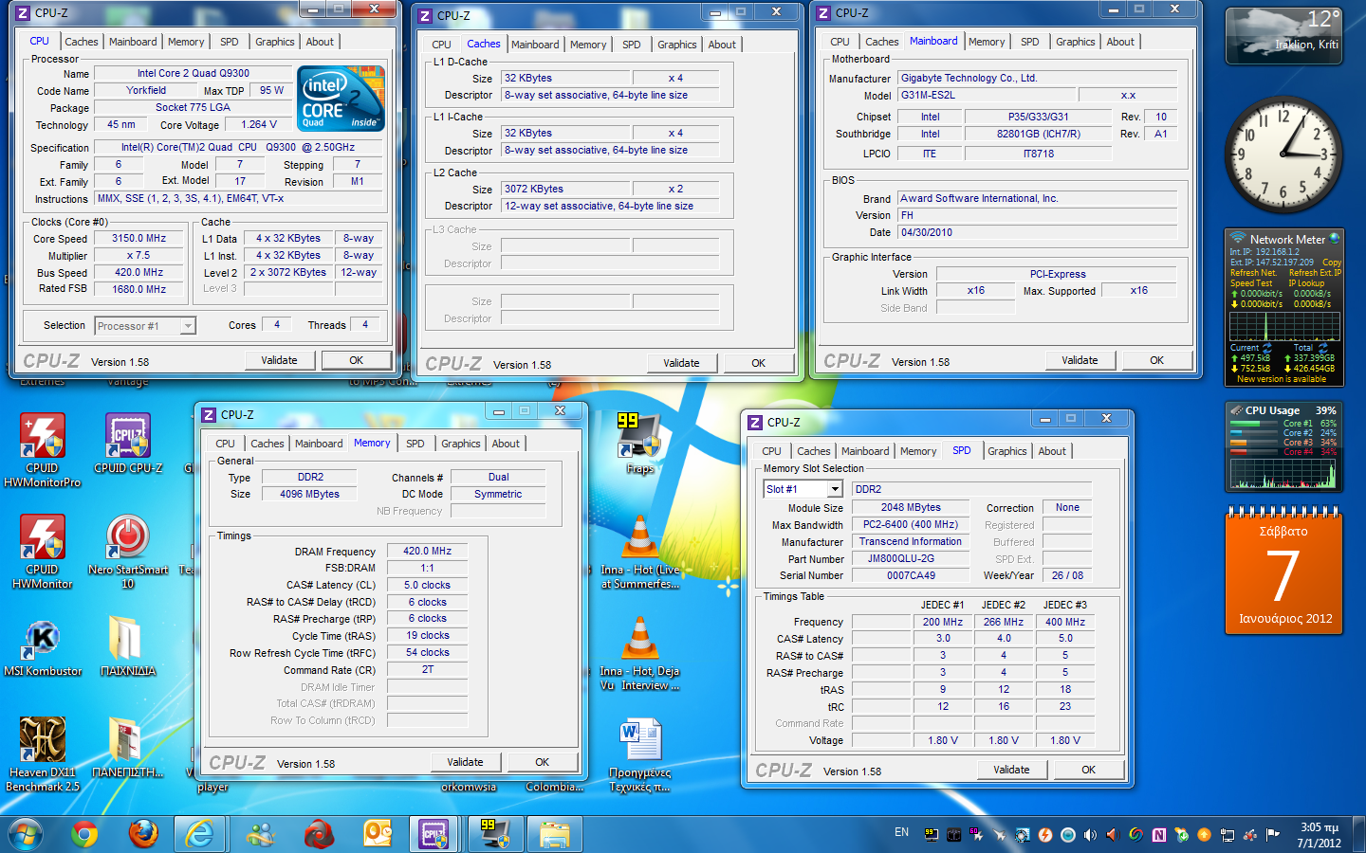Image resolution: width=1366 pixels, height=853 pixels.
Task: Select the Προηγμένες Τεχνικές Word document
Action: [640, 755]
